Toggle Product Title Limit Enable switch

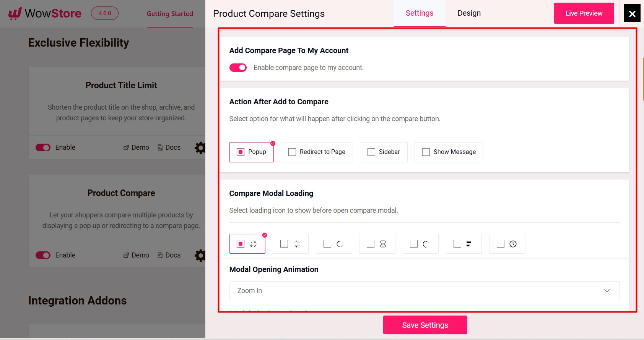coord(43,147)
